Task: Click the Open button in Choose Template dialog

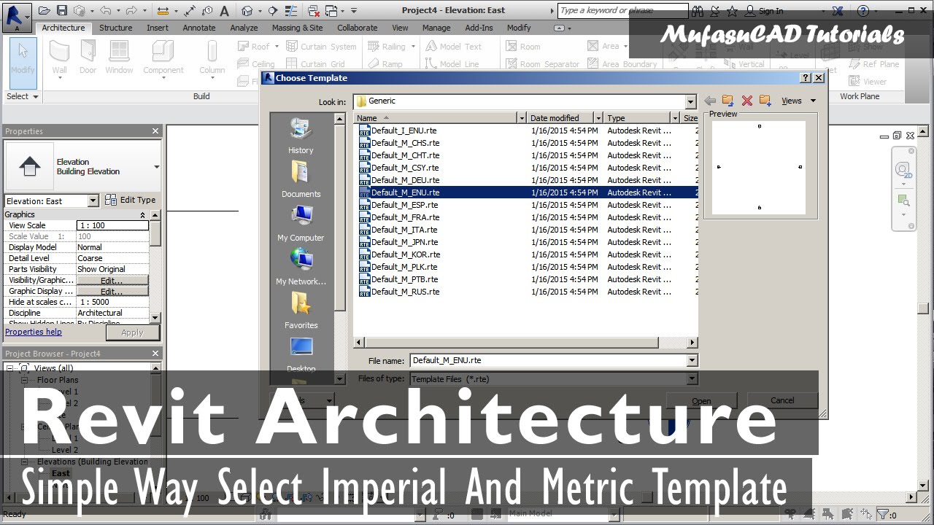Action: [701, 401]
